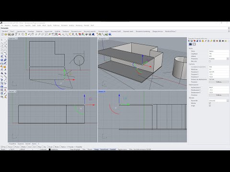Toggle the Grigio checkbox under Sfondo
The width and height of the screenshot is (230, 172).
click(210, 106)
